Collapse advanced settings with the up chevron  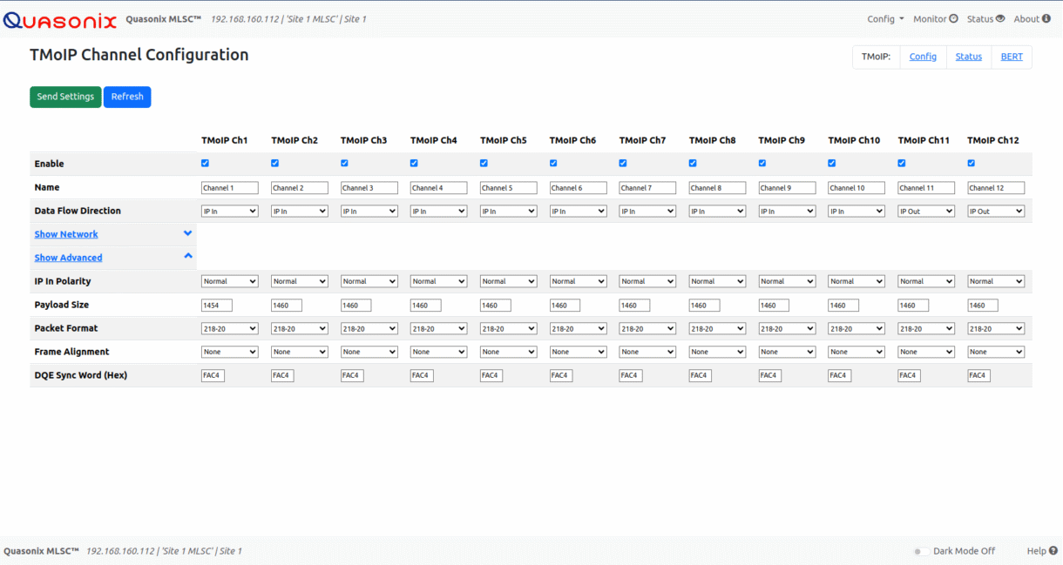point(188,256)
